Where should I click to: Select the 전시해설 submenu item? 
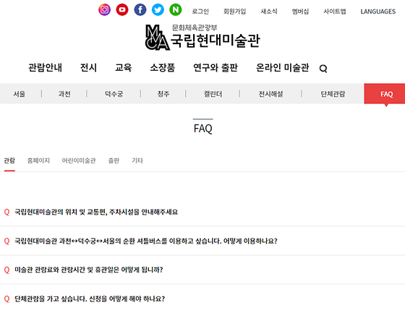tap(270, 94)
